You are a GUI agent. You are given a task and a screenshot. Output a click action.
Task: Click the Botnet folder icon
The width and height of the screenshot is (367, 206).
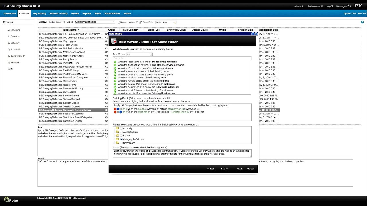coord(117,136)
